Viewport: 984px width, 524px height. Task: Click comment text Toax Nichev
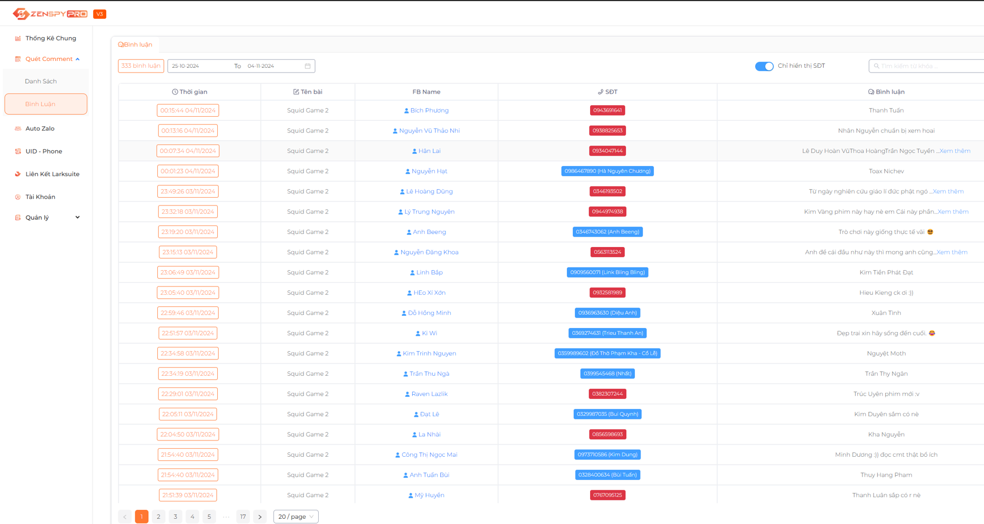coord(886,171)
